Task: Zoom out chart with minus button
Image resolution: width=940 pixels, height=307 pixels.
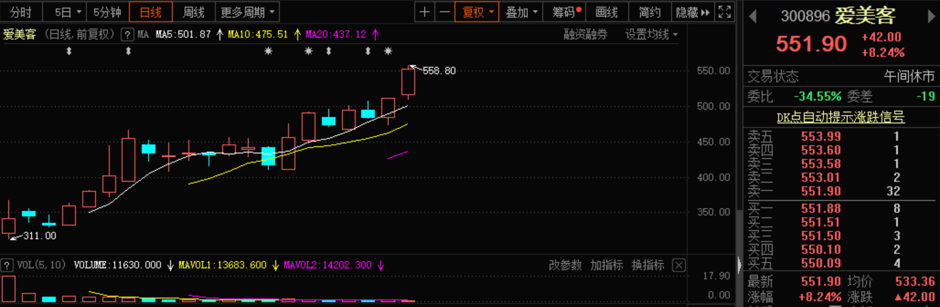Action: (x=444, y=12)
